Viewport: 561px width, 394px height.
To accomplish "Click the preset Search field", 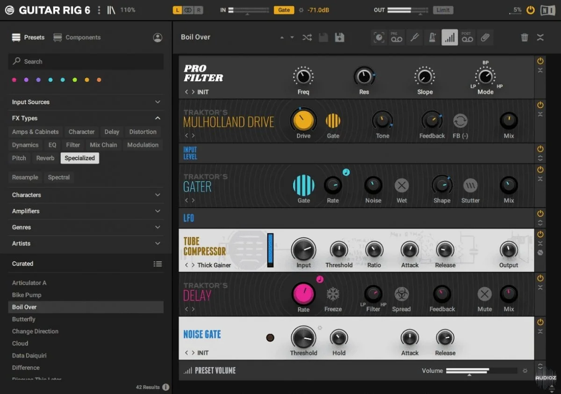I will click(86, 61).
